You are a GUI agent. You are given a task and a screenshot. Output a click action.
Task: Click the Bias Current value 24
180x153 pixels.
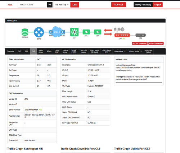pos(38,86)
